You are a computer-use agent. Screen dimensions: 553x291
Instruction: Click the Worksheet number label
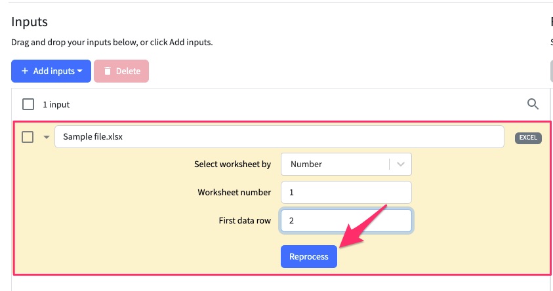pyautogui.click(x=234, y=192)
